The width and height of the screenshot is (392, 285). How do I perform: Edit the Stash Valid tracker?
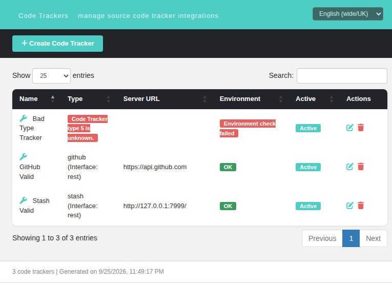pos(350,206)
